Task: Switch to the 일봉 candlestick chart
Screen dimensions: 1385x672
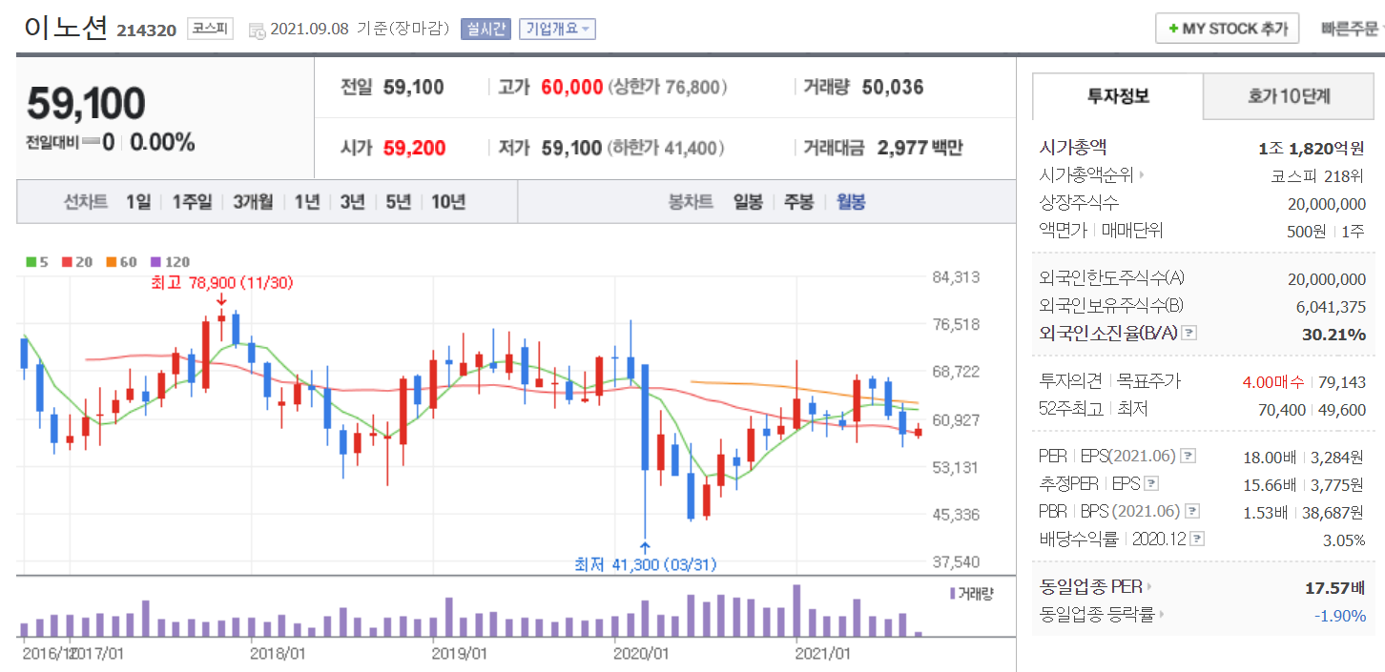Action: (748, 201)
